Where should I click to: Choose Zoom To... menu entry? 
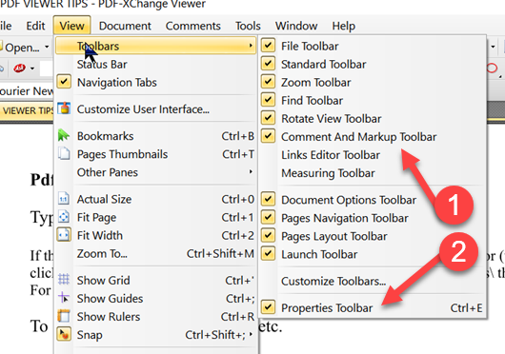pos(155,254)
